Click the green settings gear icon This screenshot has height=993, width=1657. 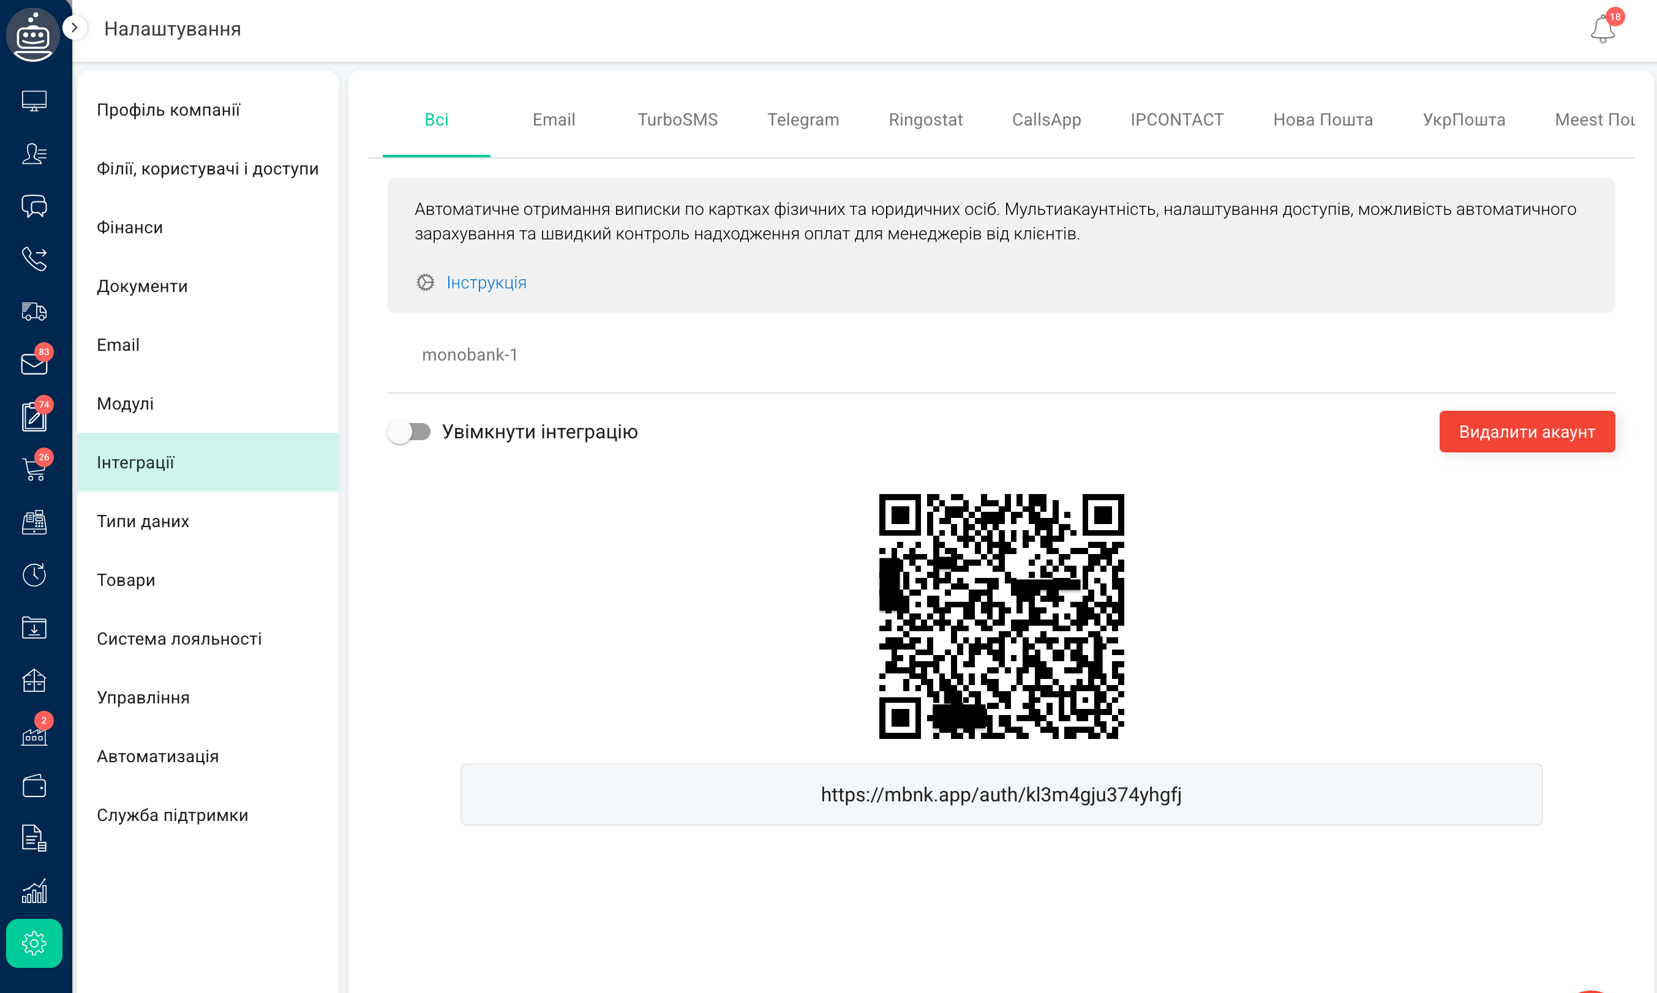click(x=34, y=943)
